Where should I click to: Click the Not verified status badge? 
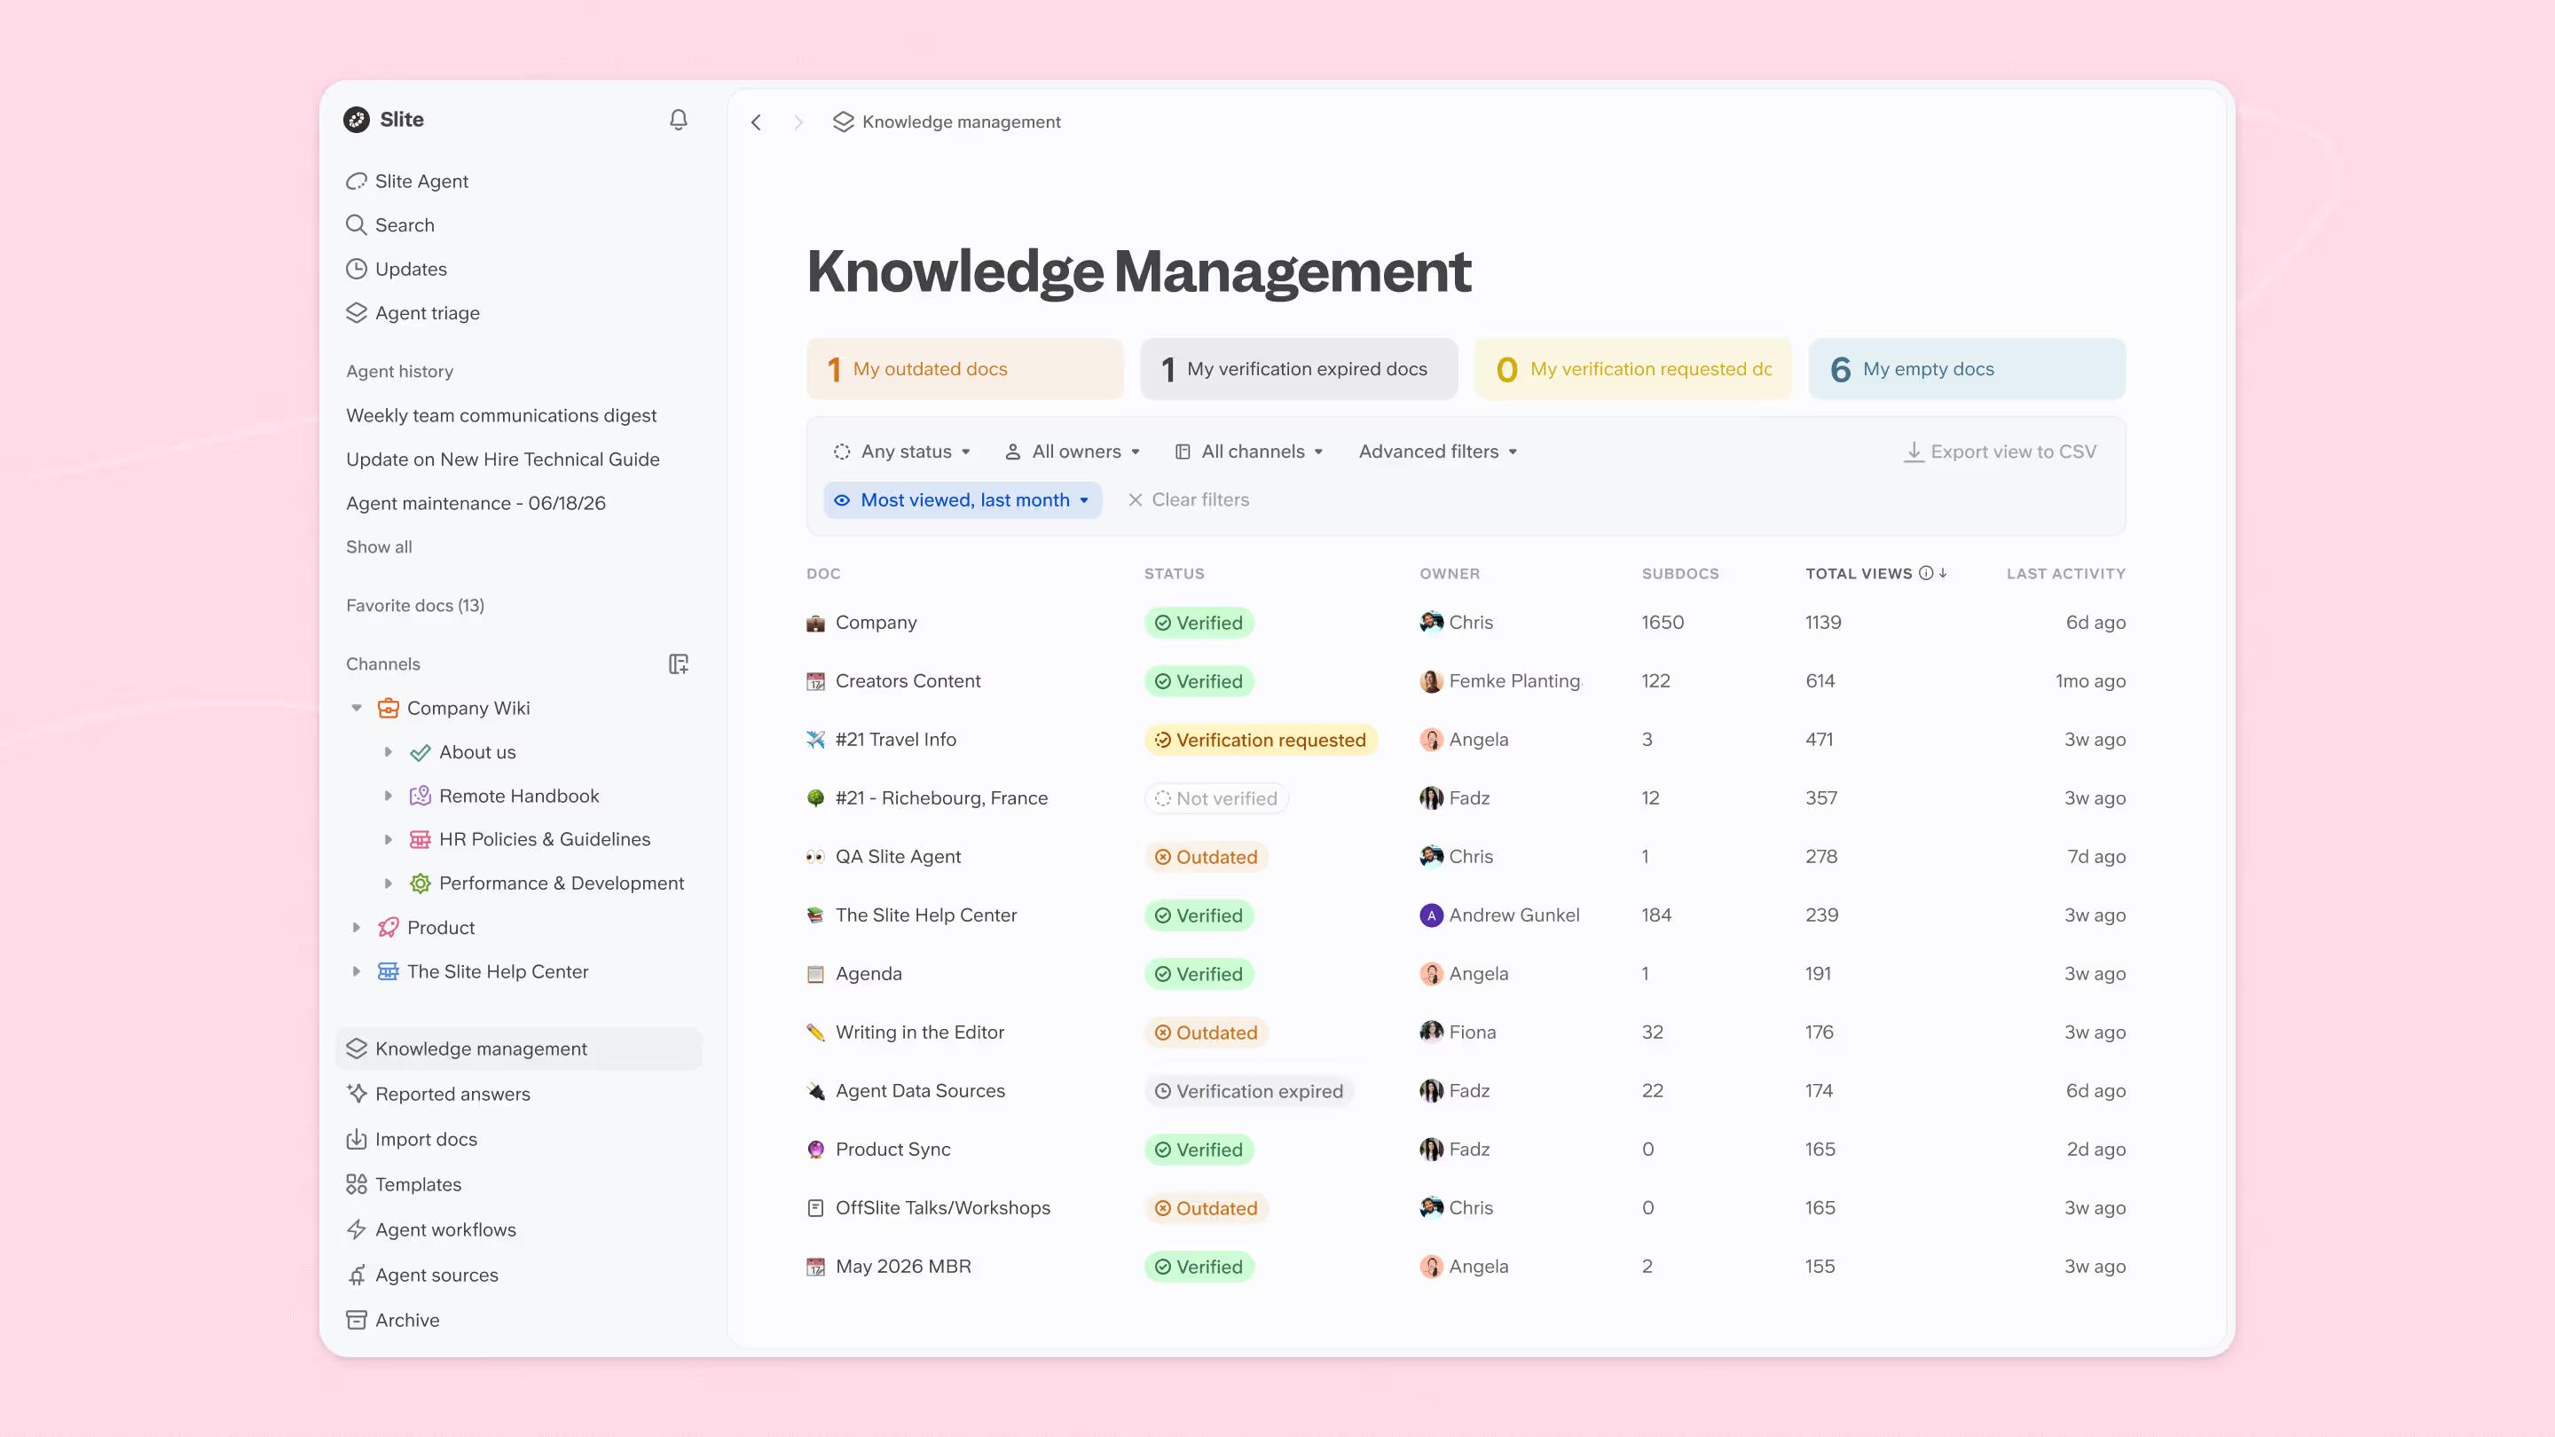coord(1216,798)
